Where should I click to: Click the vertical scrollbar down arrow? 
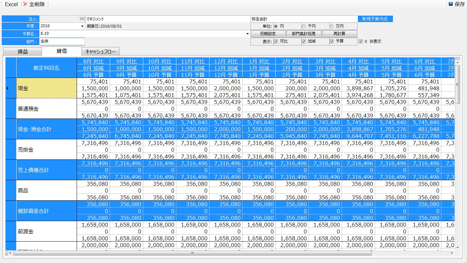(458, 247)
